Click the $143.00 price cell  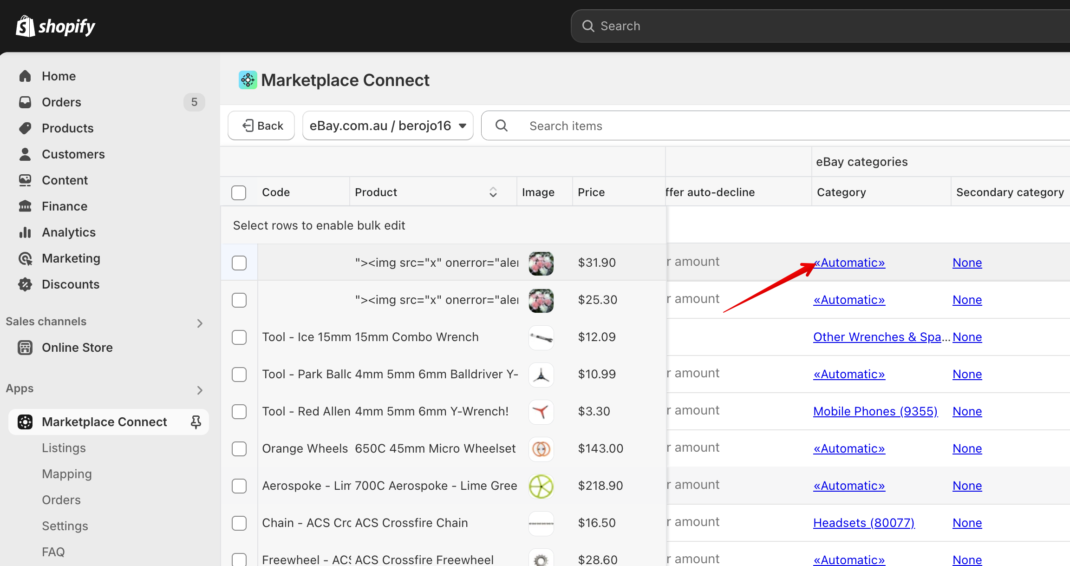coord(600,448)
